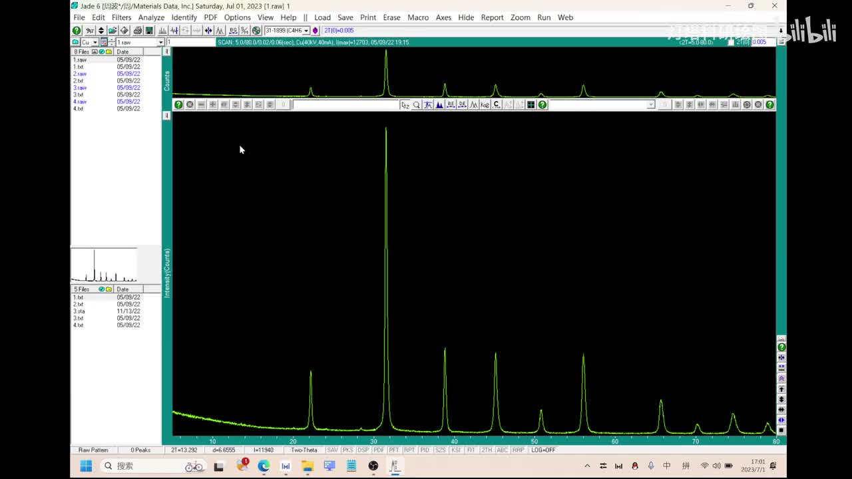The image size is (852, 479).
Task: Expand the 1.raw file dropdown
Action: point(160,43)
